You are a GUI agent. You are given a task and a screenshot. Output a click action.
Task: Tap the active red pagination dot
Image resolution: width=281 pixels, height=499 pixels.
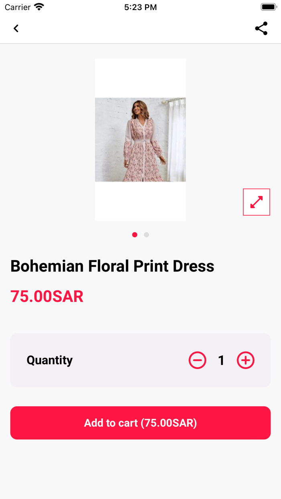134,235
